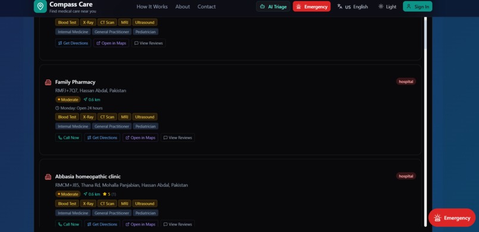479x232 pixels.
Task: Launch AI Triage from the header
Action: click(x=273, y=7)
